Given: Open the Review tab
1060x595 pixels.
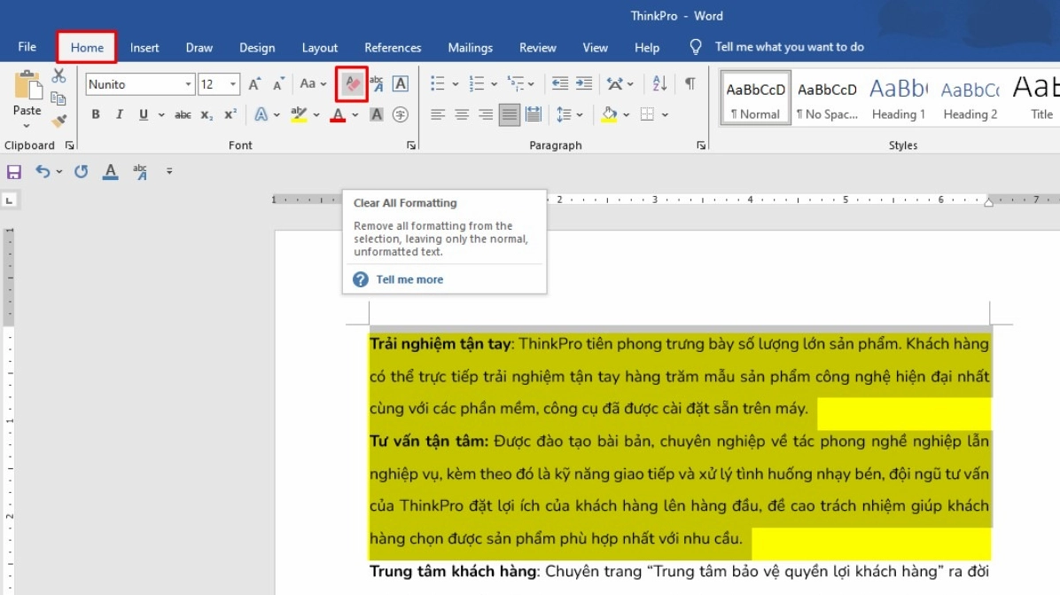Looking at the screenshot, I should click(x=537, y=47).
